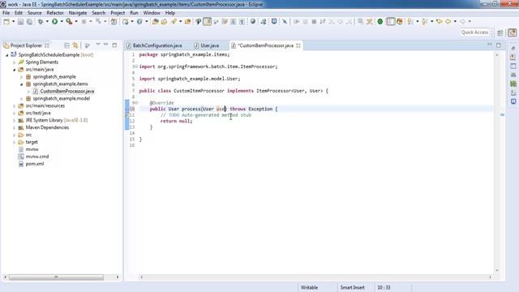Select CustomItemProcessor.java in Project Explorer

coord(66,91)
